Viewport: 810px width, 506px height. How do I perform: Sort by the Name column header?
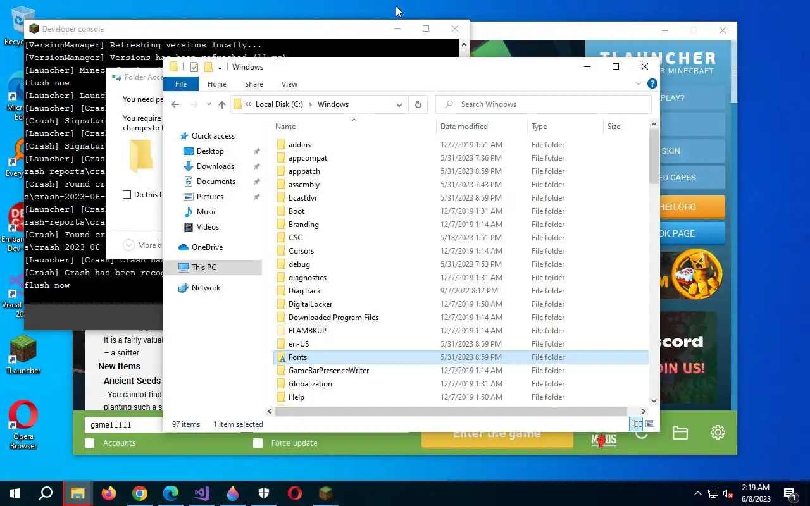click(x=354, y=126)
